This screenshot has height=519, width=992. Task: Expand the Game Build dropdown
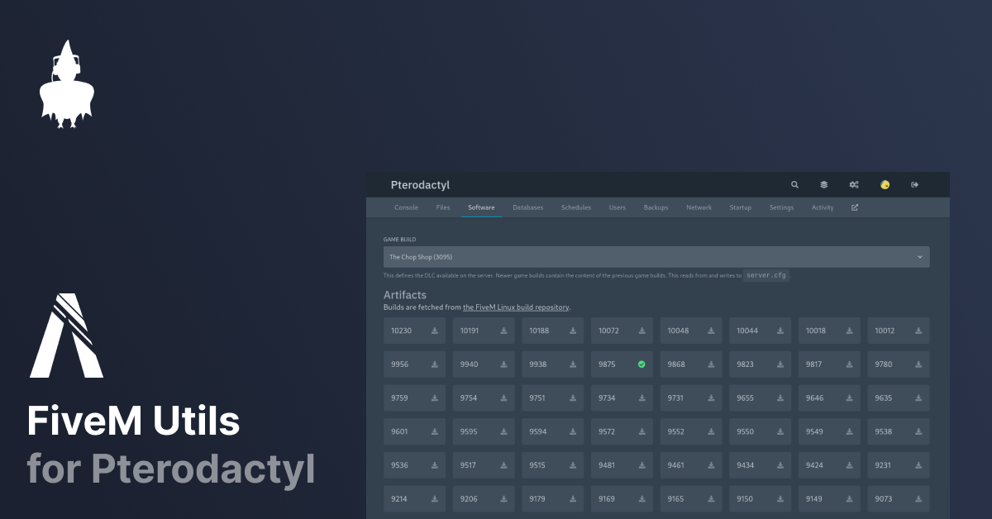click(656, 257)
